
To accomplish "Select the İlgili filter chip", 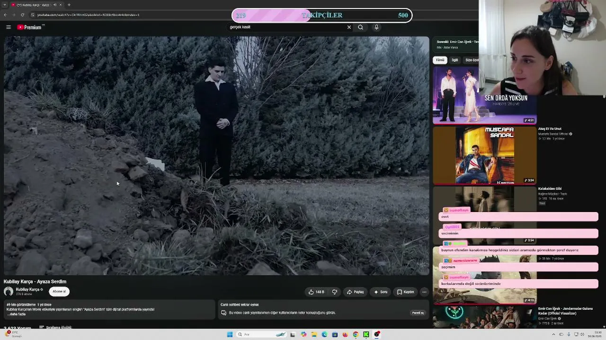I will [454, 60].
